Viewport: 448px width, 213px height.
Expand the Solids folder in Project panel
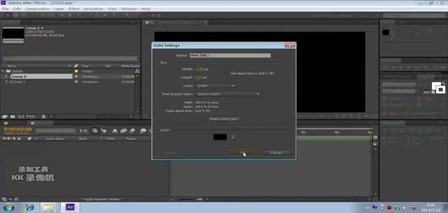coord(3,71)
